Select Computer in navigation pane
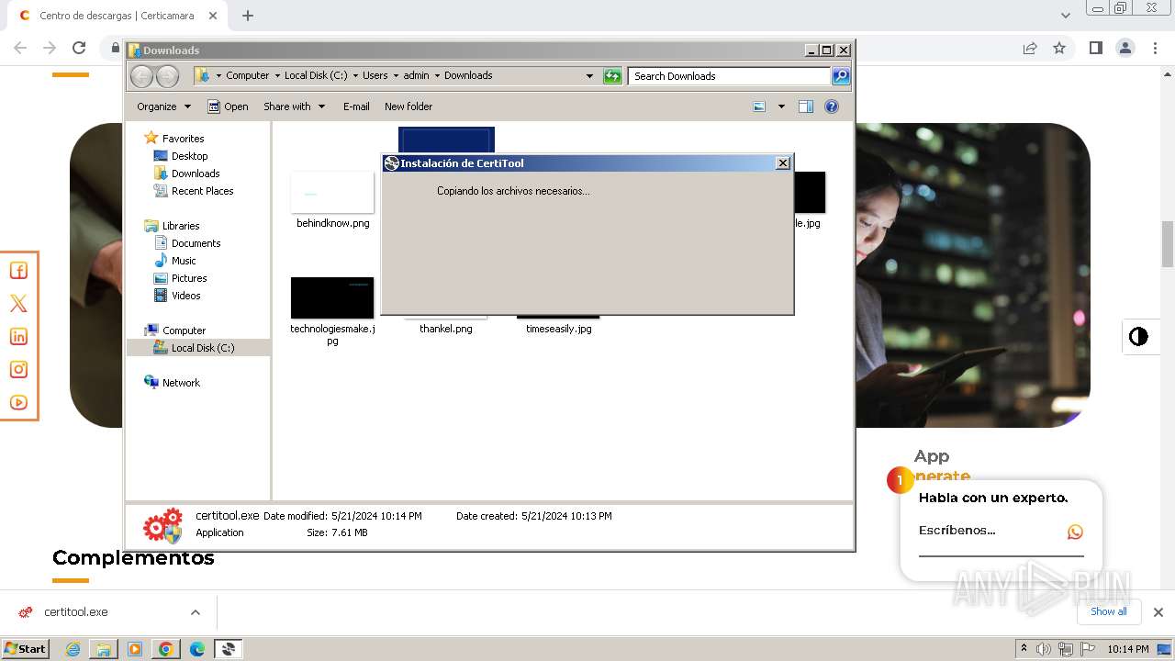The width and height of the screenshot is (1175, 661). (184, 330)
